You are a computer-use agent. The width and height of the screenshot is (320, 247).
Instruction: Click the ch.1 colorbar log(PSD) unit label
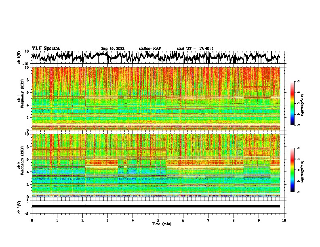click(x=303, y=105)
